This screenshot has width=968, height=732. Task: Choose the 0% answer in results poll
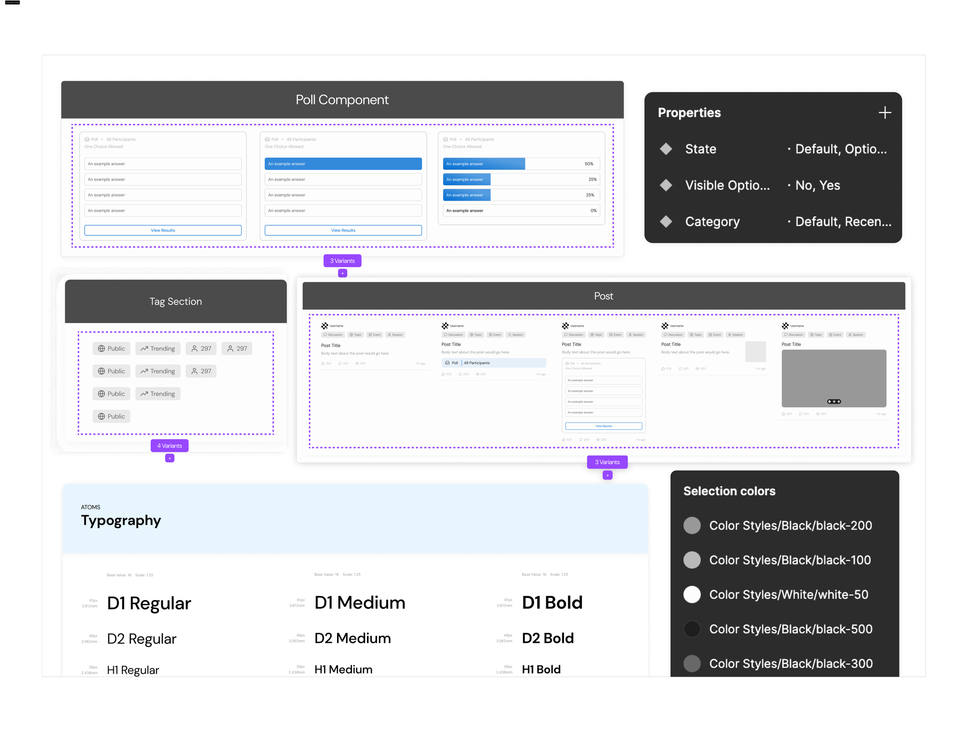pyautogui.click(x=521, y=211)
